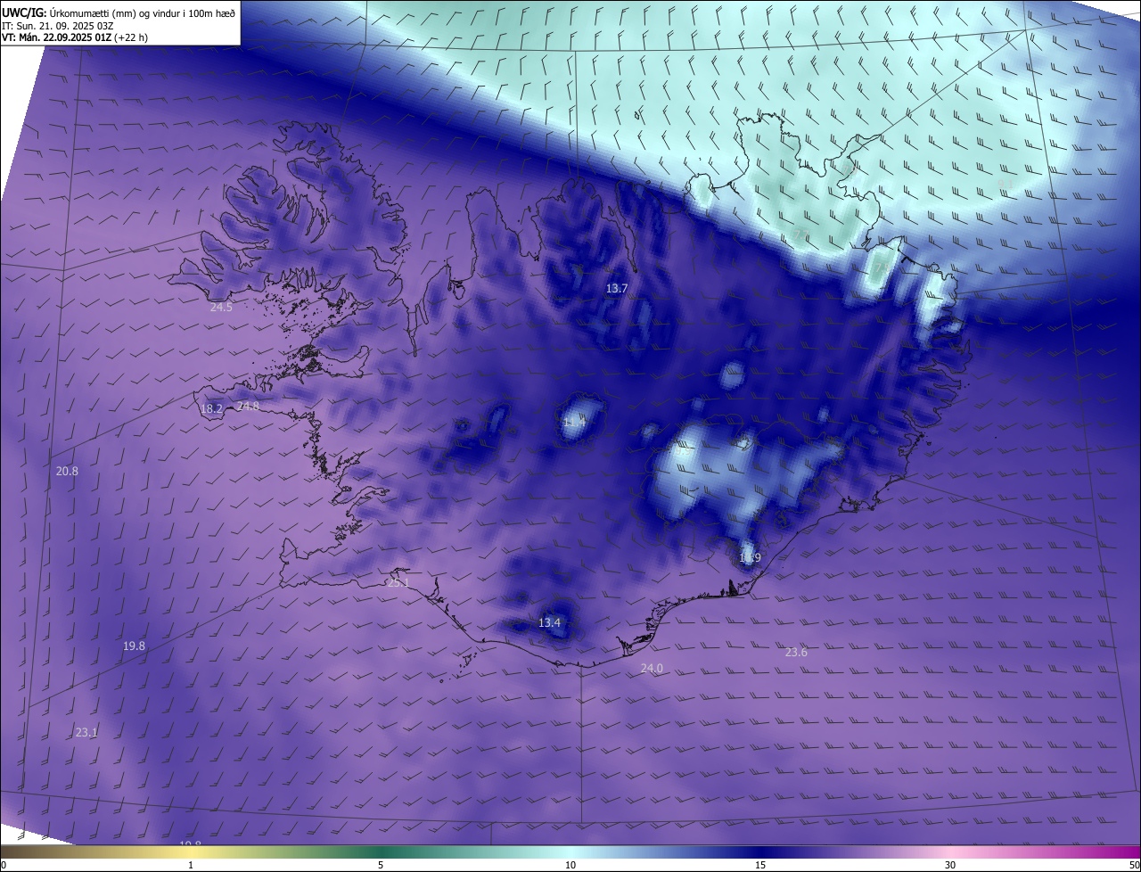Image resolution: width=1141 pixels, height=872 pixels.
Task: Click the 50 tick on the color scale
Action: tap(1134, 865)
